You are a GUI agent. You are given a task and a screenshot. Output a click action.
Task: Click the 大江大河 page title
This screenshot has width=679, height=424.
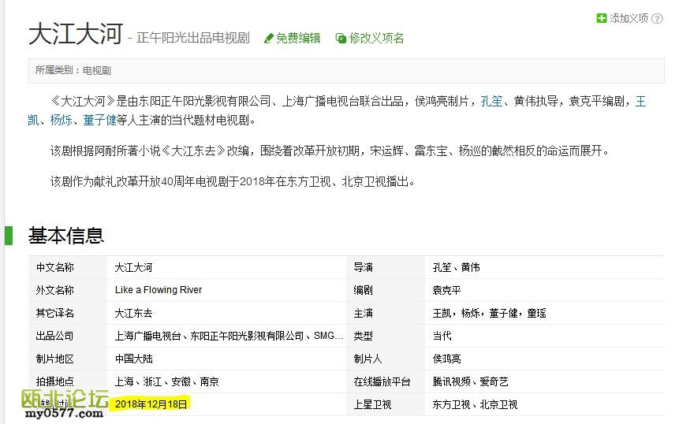point(76,35)
